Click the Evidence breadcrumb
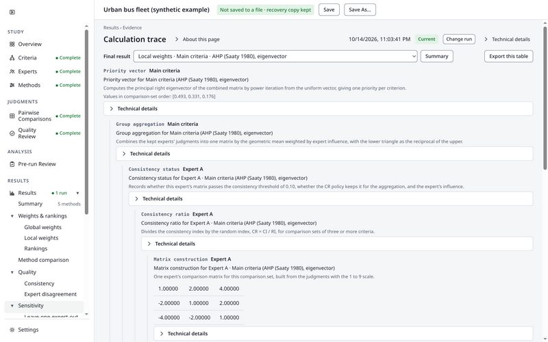Image resolution: width=548 pixels, height=342 pixels. click(132, 27)
